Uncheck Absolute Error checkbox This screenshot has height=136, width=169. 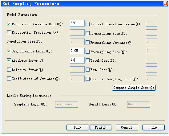pos(9,60)
